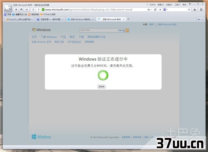This screenshot has height=152, width=208.
Task: Open the 下载 navigation link
Action: 81,37
